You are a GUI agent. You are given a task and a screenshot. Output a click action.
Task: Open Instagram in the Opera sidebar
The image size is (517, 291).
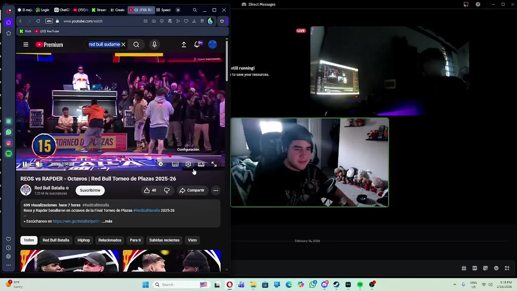(8, 143)
